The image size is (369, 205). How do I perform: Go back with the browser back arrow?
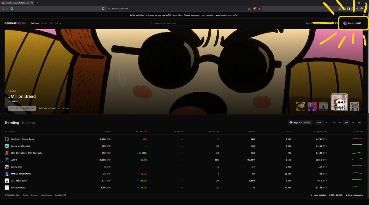click(x=3, y=9)
